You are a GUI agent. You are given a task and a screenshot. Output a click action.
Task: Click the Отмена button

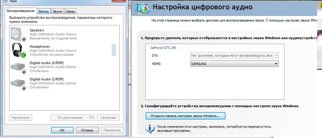click(87, 130)
